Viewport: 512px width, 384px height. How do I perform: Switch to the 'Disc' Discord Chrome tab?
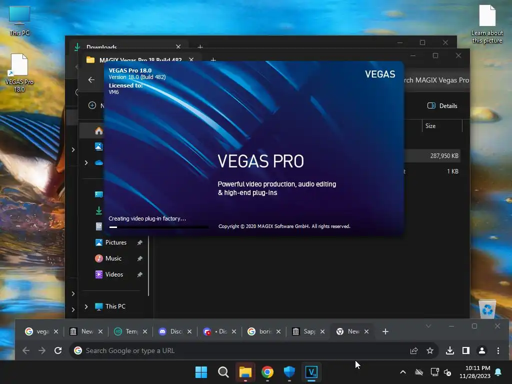tap(171, 331)
